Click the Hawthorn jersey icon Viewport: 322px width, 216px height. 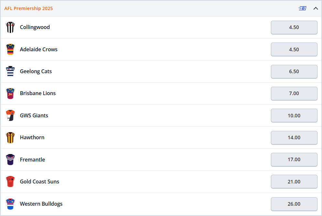10,138
